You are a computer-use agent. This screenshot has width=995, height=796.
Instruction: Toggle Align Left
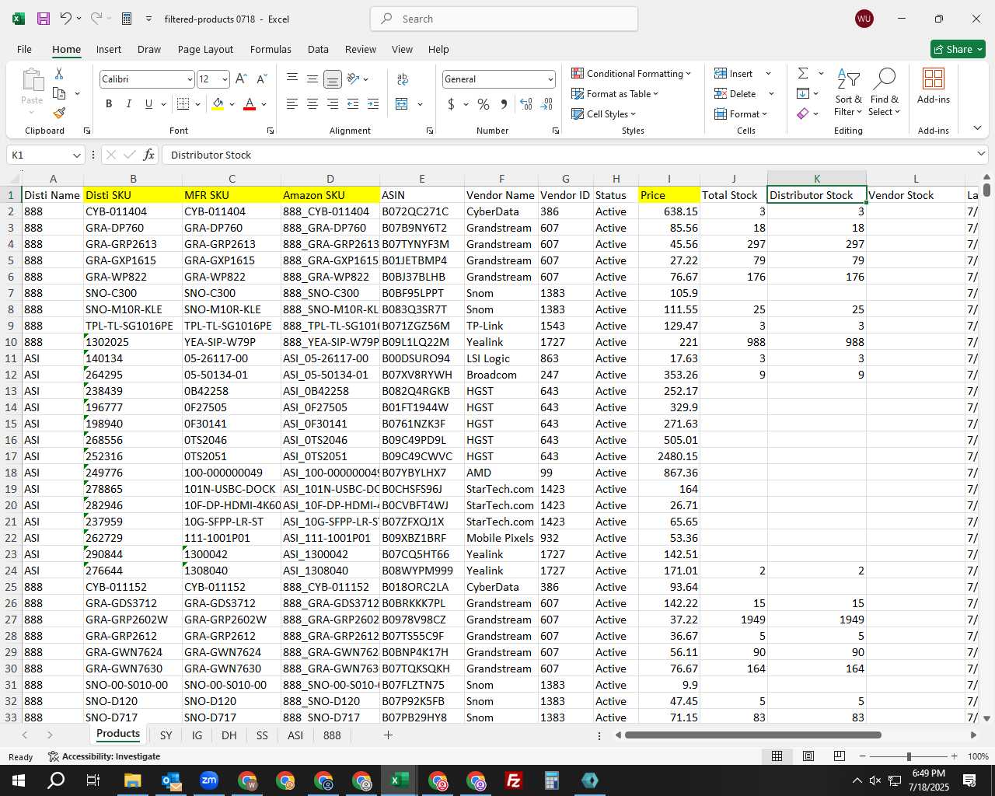point(292,103)
